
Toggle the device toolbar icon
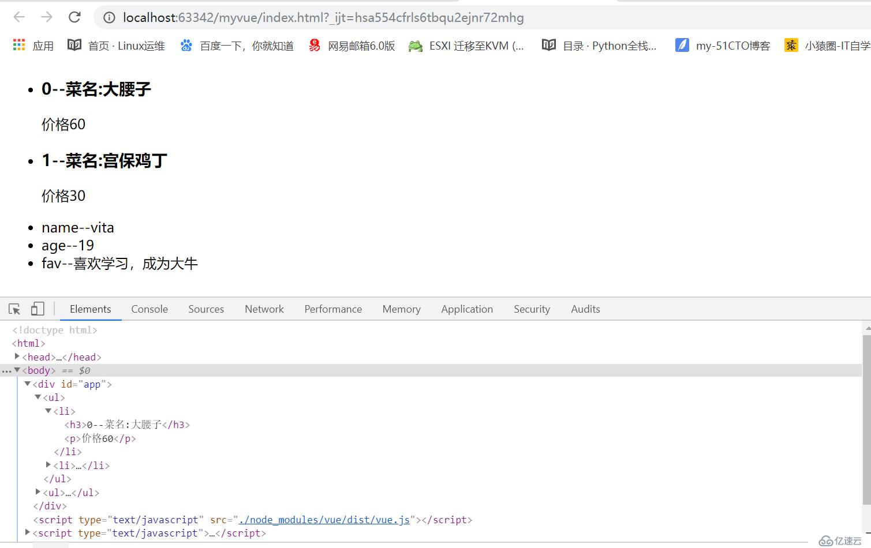click(x=38, y=309)
